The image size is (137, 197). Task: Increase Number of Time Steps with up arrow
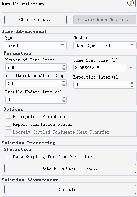tap(64, 66)
